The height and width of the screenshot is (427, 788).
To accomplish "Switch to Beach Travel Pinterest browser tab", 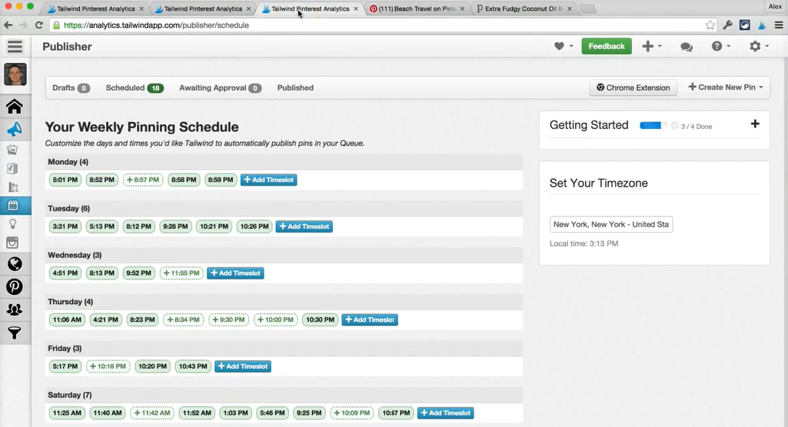I will coord(416,8).
